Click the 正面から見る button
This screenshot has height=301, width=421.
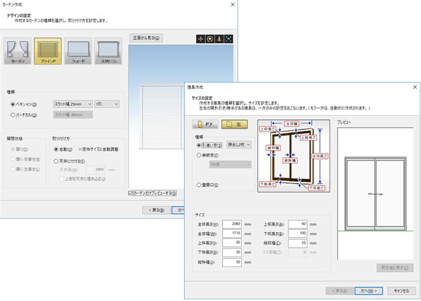tap(146, 38)
